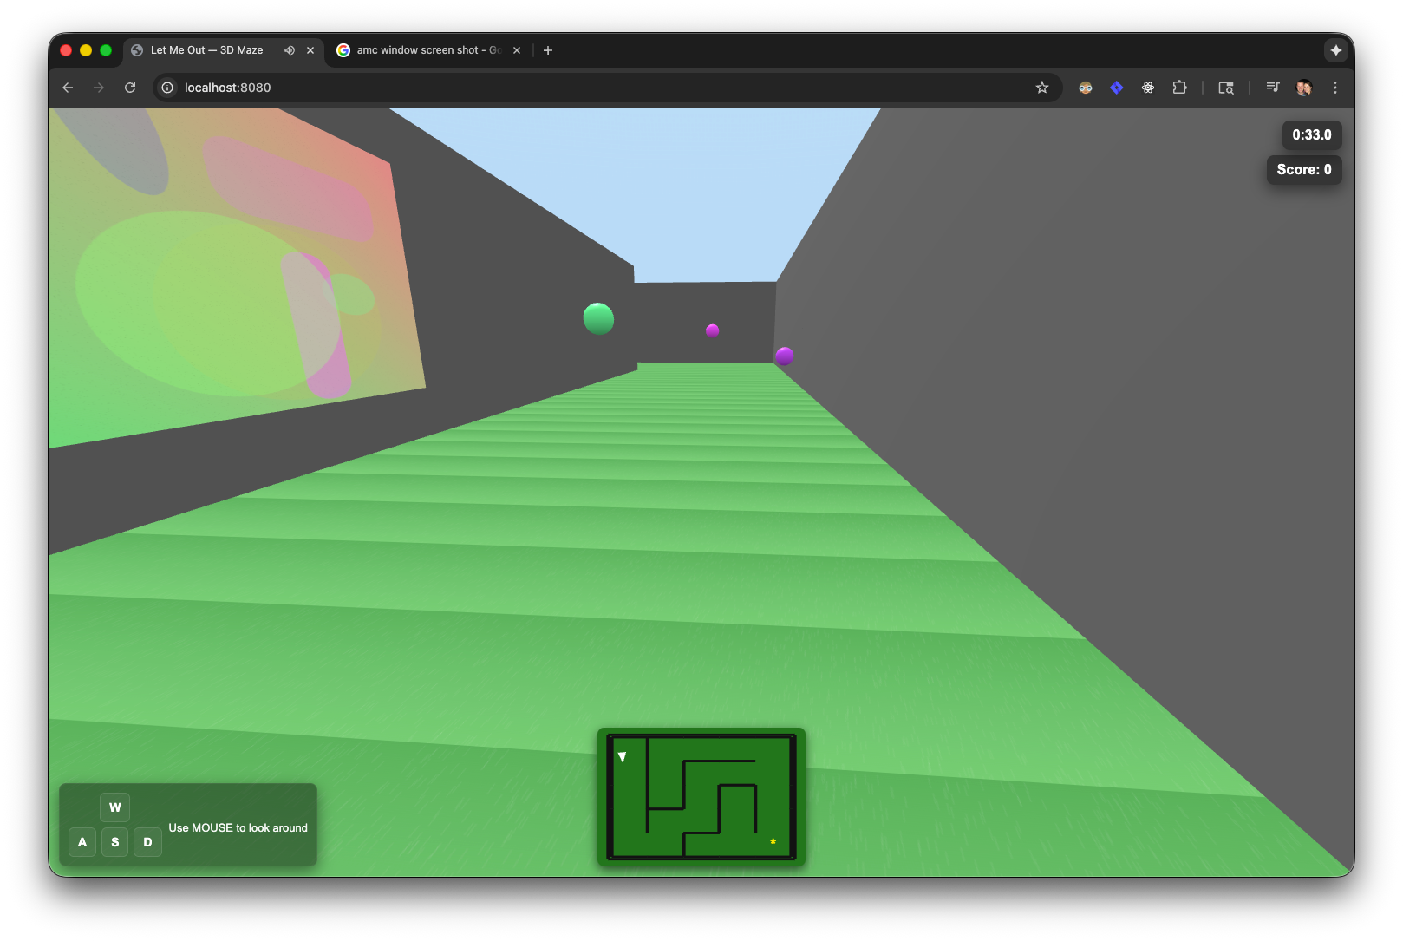Click the blue Jira extension icon

[1116, 88]
